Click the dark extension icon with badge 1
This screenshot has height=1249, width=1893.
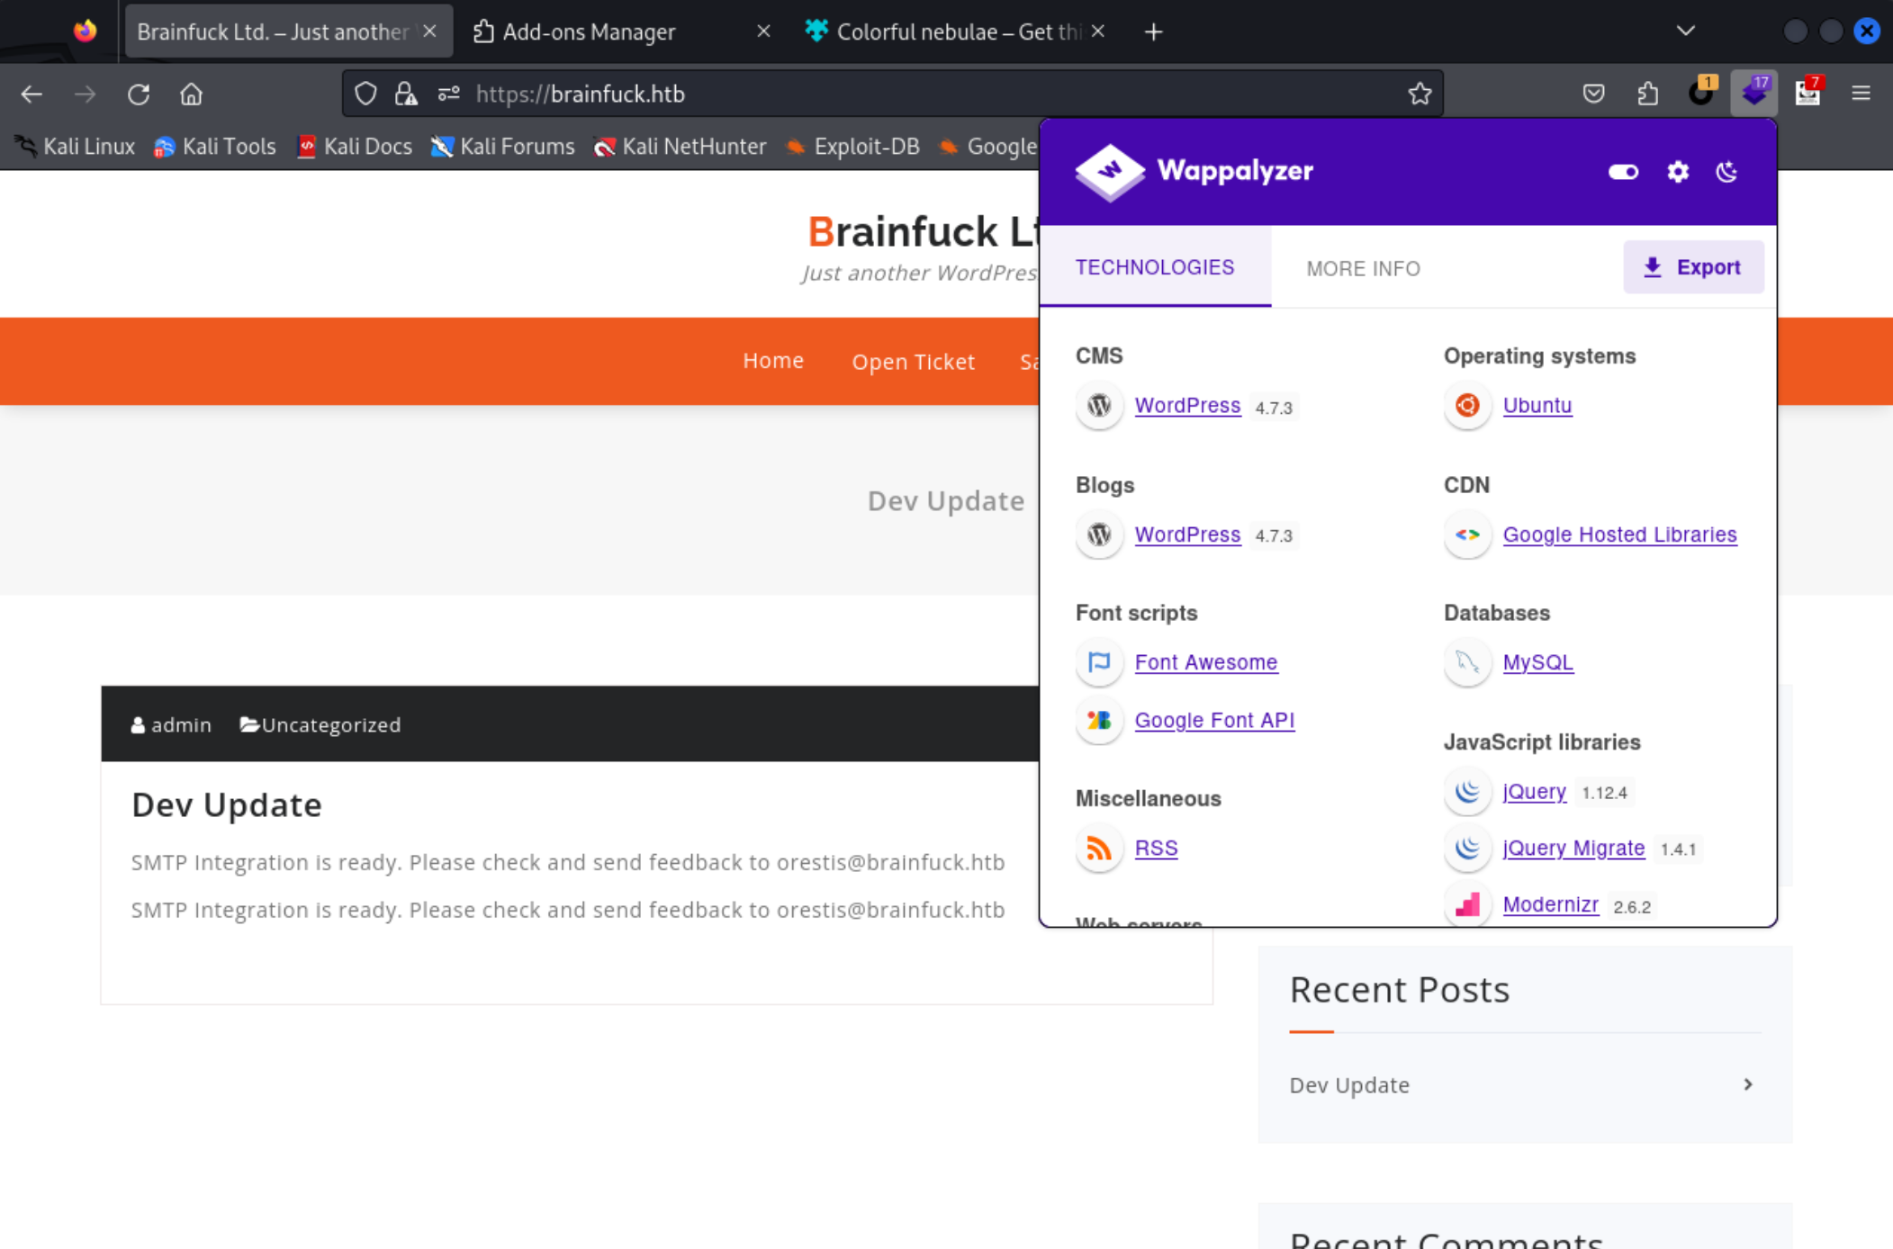(x=1701, y=93)
